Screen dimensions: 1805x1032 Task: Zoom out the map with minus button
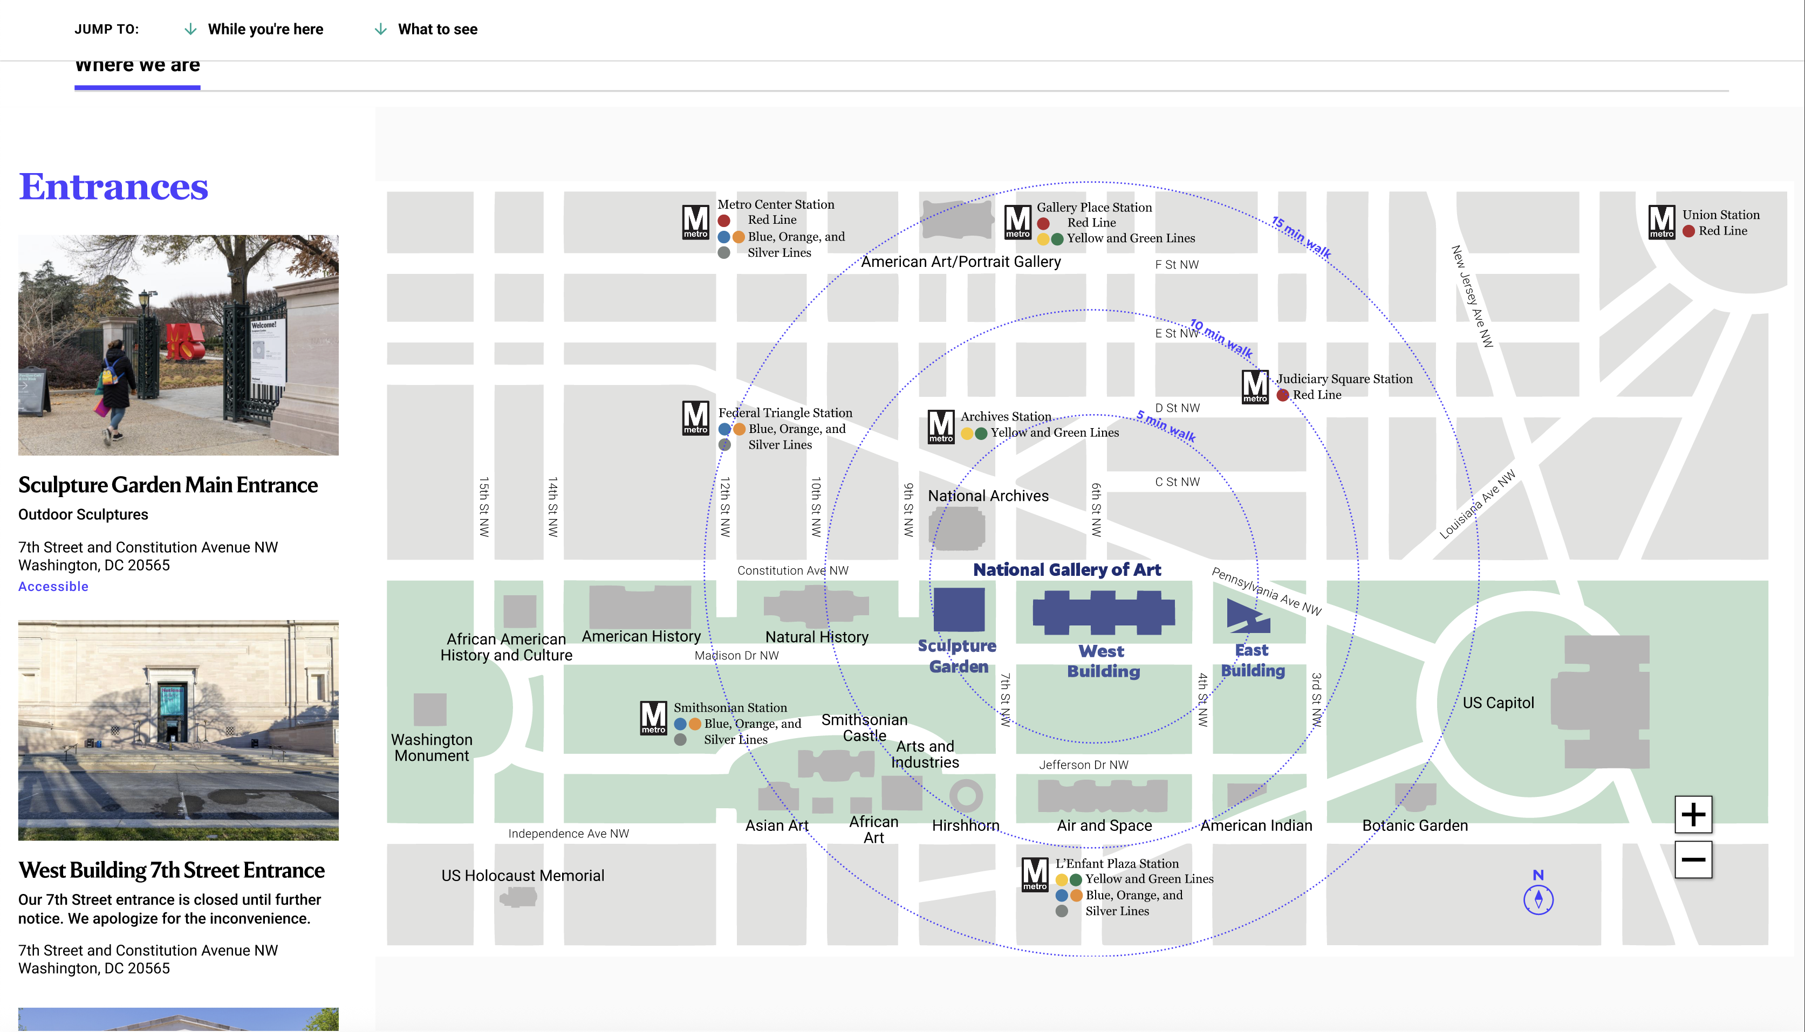pos(1693,860)
